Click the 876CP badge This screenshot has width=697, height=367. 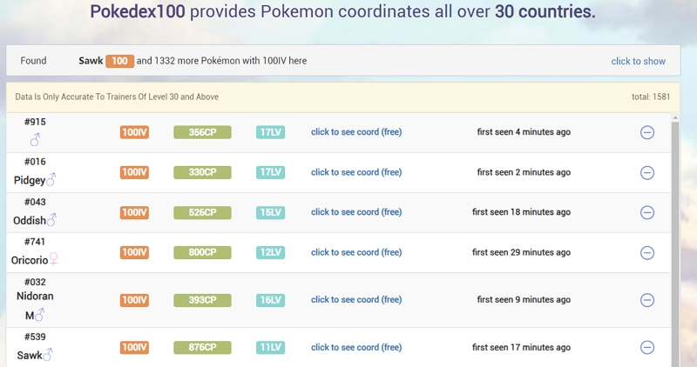[202, 348]
